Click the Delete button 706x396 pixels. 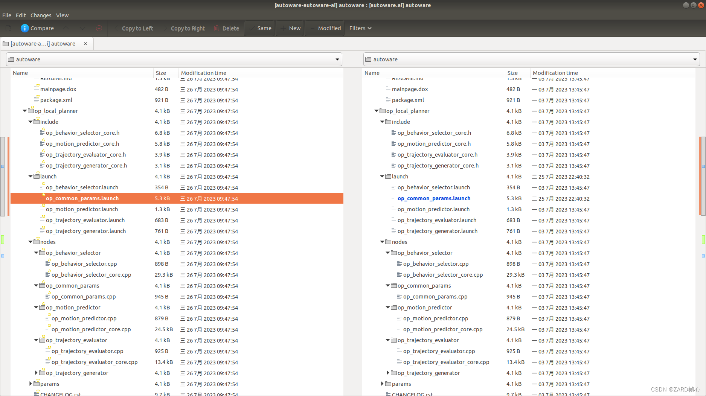(227, 28)
